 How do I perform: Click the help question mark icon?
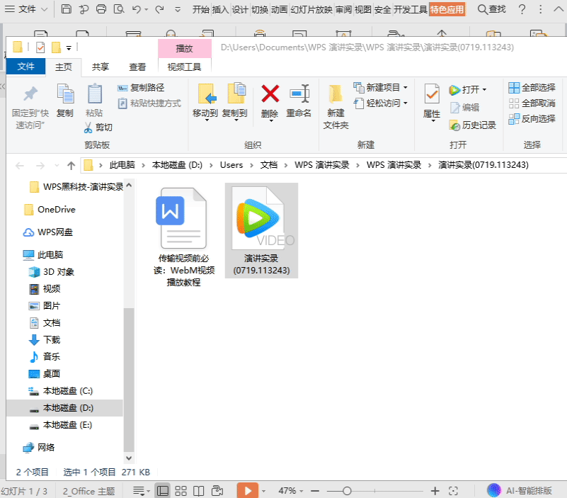[522, 9]
